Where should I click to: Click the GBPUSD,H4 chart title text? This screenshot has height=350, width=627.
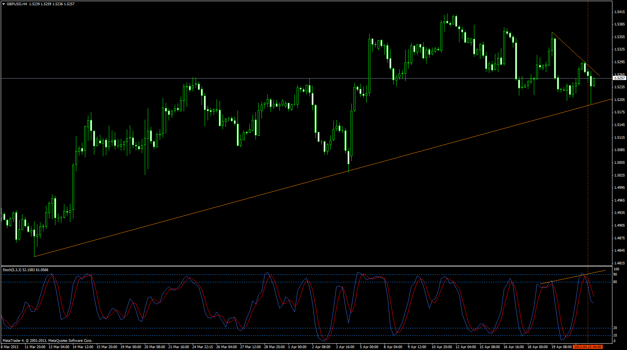(17, 4)
